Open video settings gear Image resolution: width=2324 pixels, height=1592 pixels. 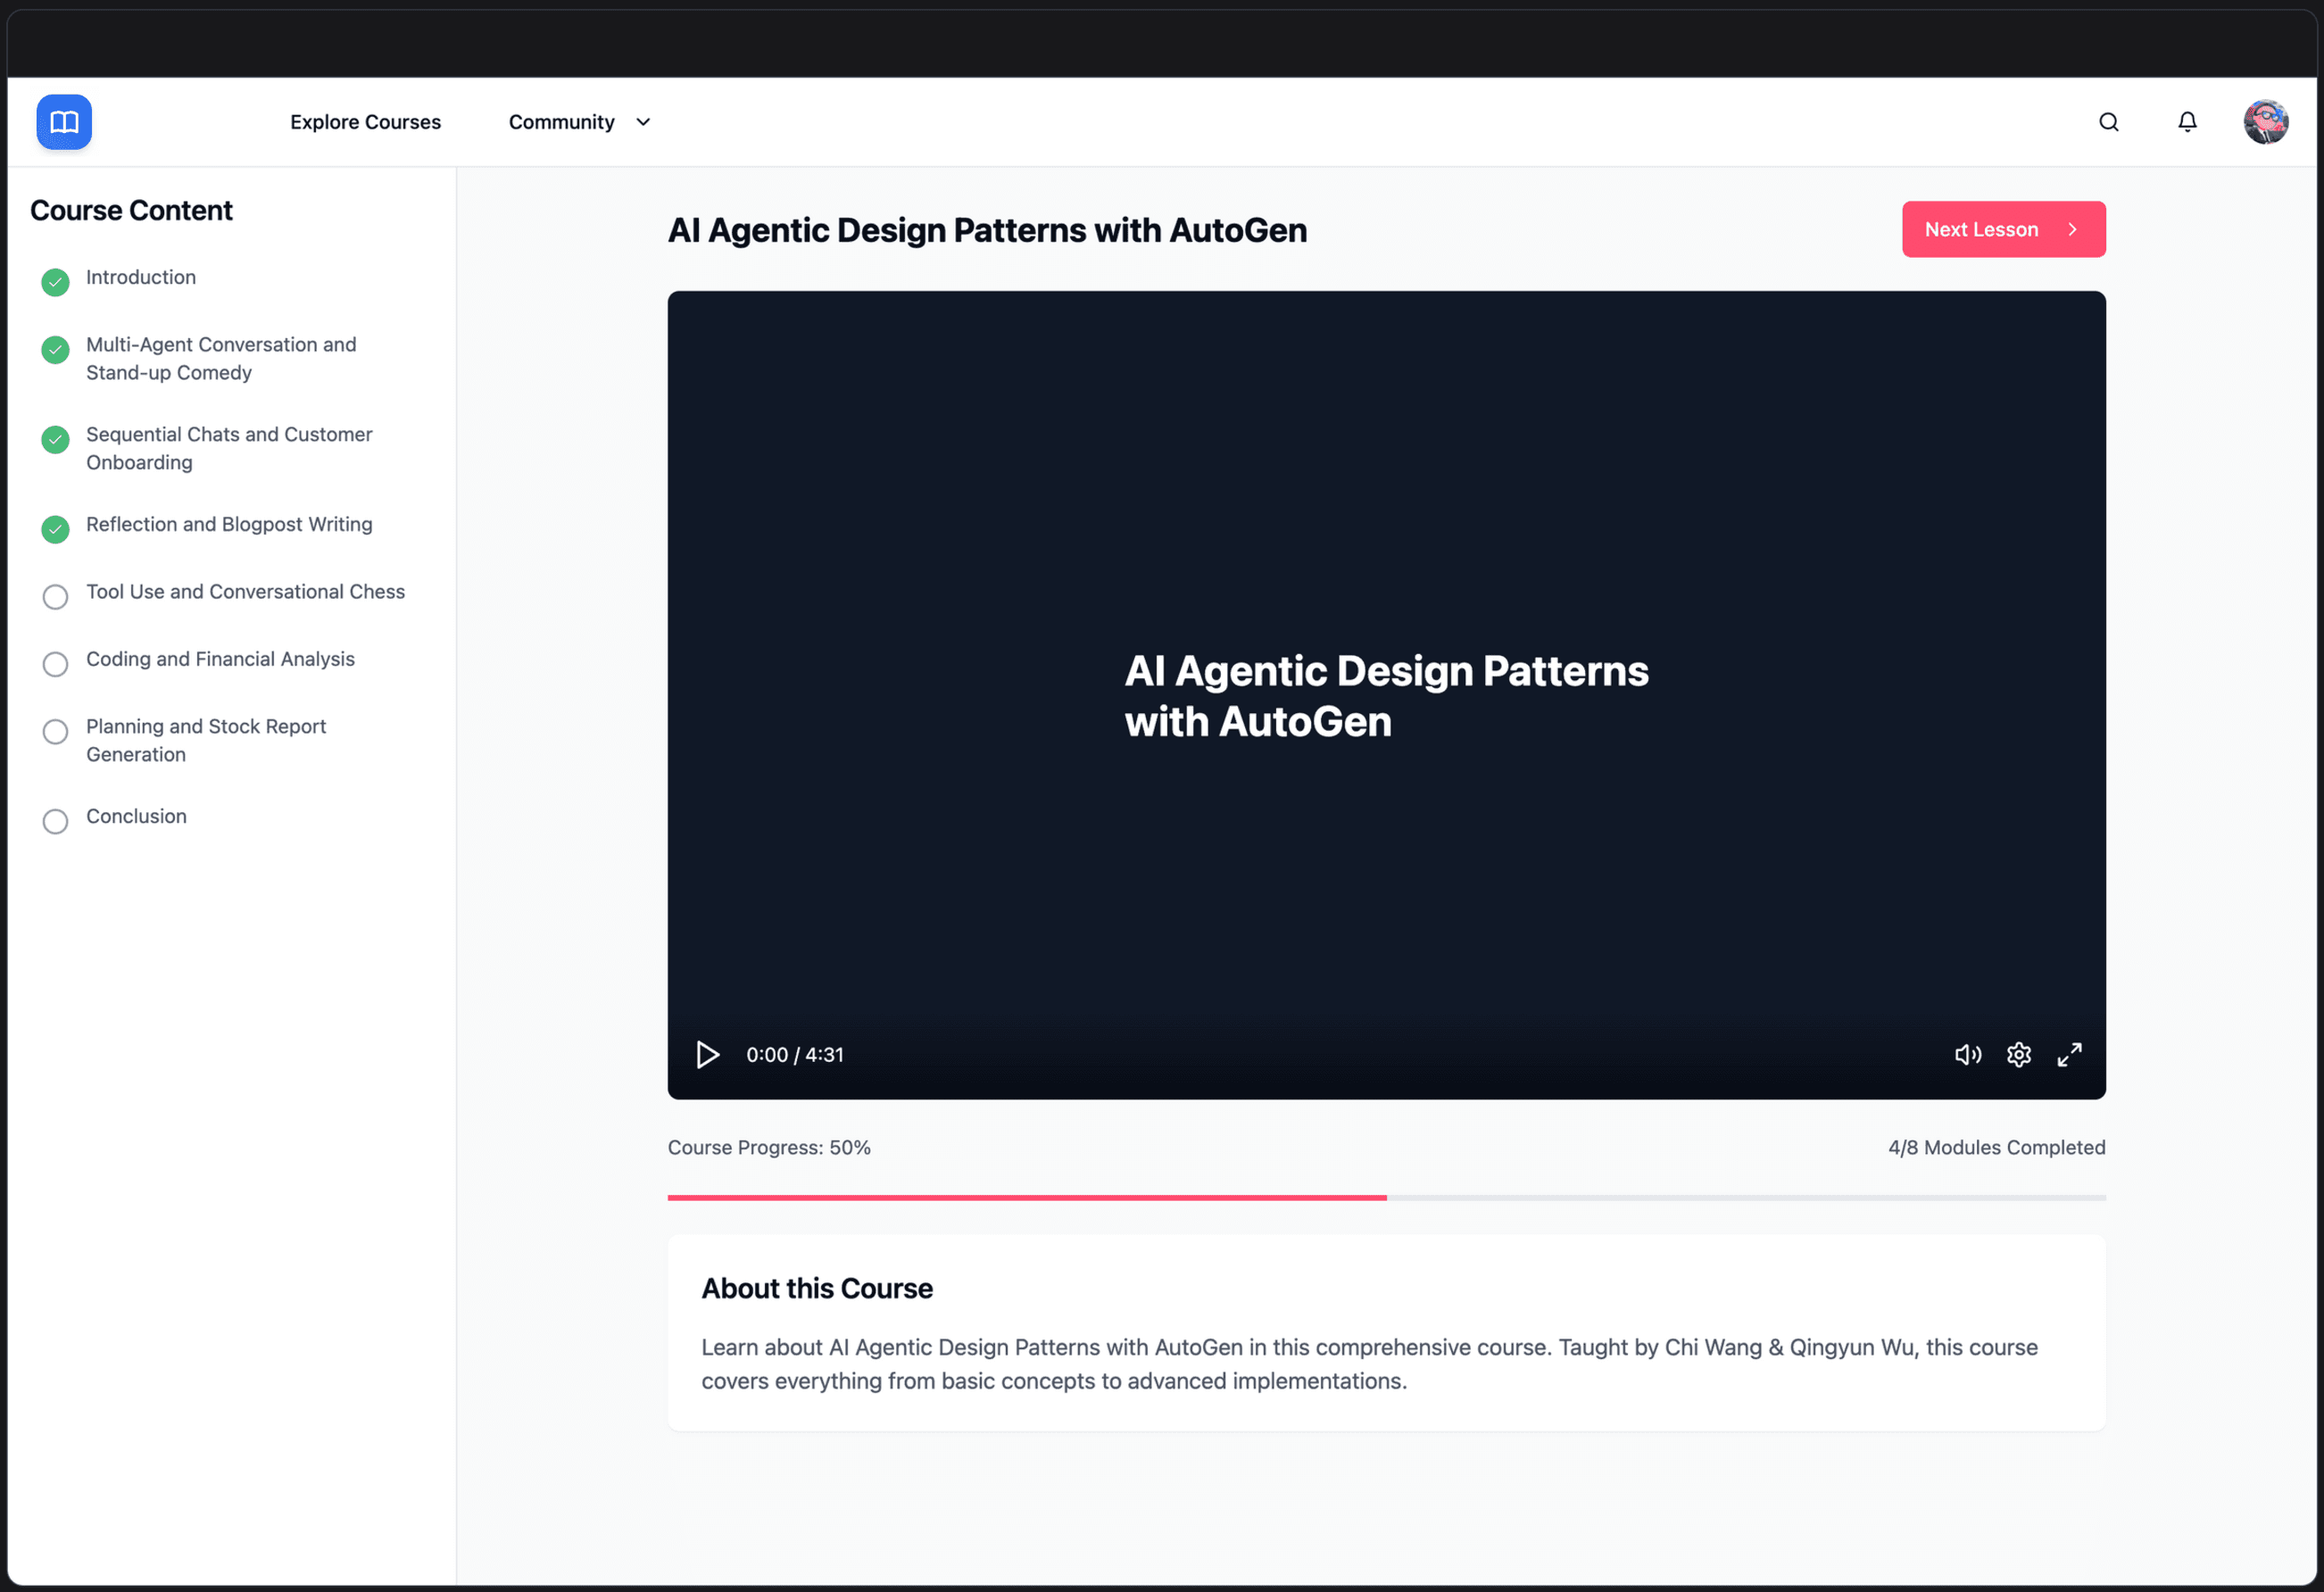tap(2019, 1055)
